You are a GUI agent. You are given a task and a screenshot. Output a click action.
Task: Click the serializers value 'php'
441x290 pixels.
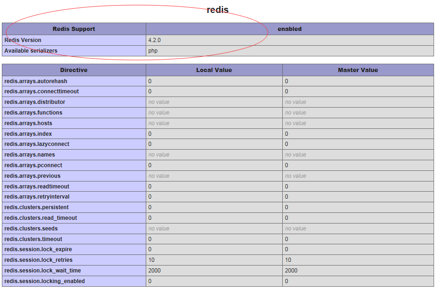coord(153,51)
